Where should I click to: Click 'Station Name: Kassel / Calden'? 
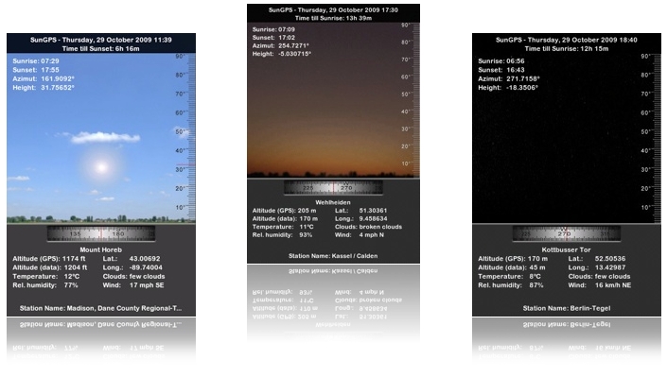333,256
